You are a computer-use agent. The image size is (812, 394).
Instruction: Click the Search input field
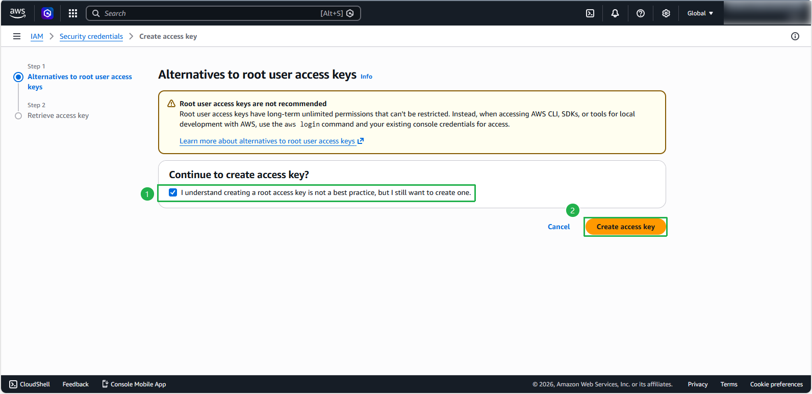(x=223, y=13)
